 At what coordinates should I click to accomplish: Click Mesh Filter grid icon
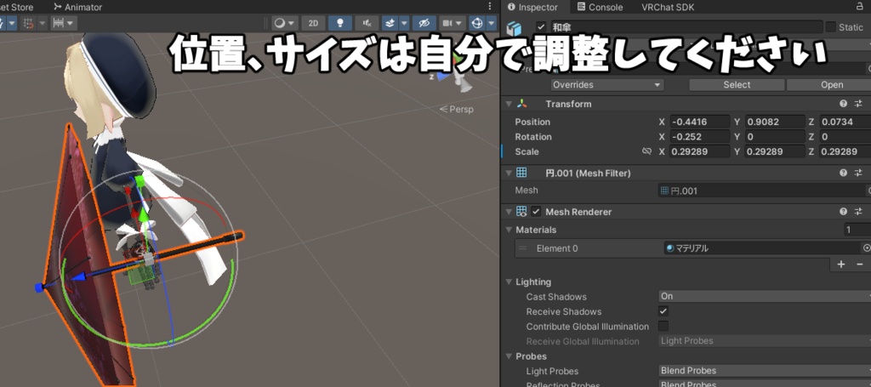[521, 174]
